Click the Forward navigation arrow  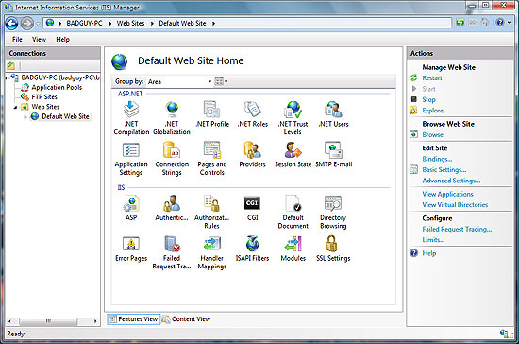26,24
